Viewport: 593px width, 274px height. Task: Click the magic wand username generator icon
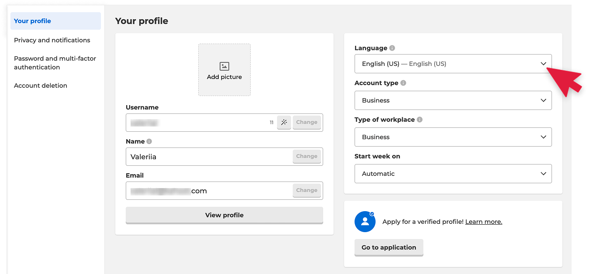coord(284,122)
